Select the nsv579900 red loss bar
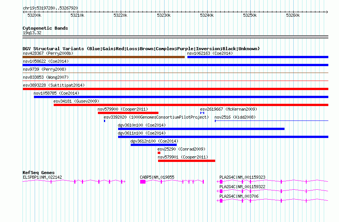Image resolution: width=339 pixels, height=222 pixels. coord(128,113)
